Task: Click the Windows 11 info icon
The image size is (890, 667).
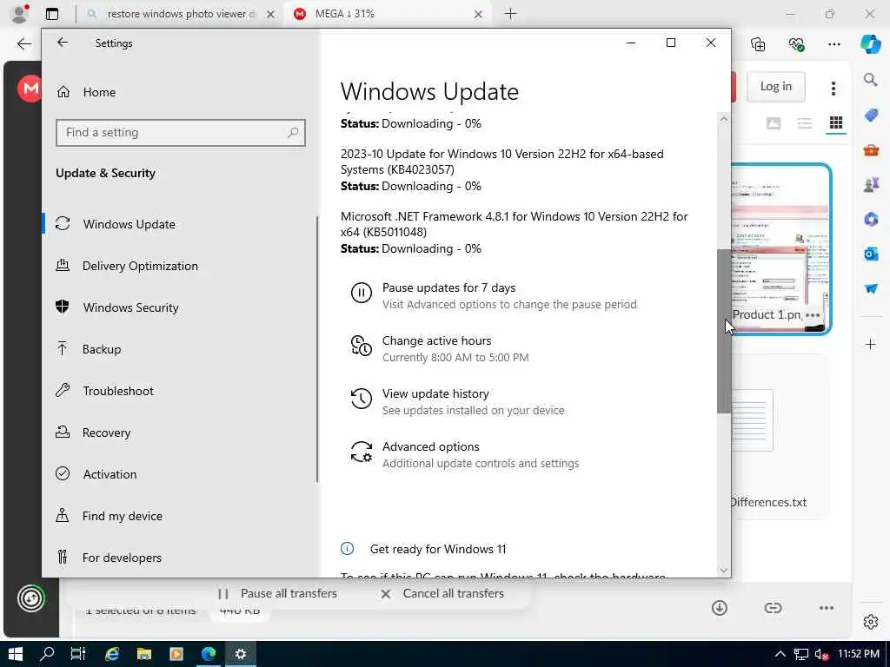Action: point(347,549)
